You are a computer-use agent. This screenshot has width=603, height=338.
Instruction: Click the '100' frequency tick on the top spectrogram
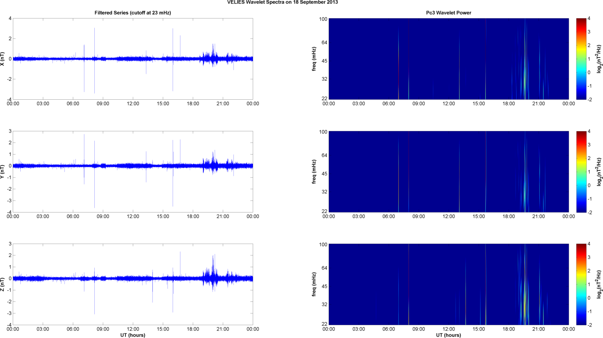323,19
